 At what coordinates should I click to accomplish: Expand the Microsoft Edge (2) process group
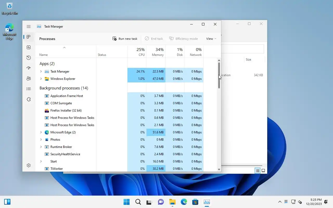41,132
